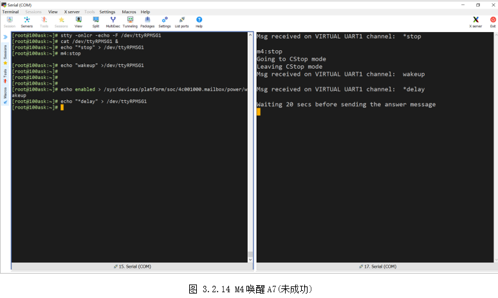This screenshot has height=298, width=498.
Task: Click the Settings gear toolbar icon
Action: pyautogui.click(x=165, y=22)
